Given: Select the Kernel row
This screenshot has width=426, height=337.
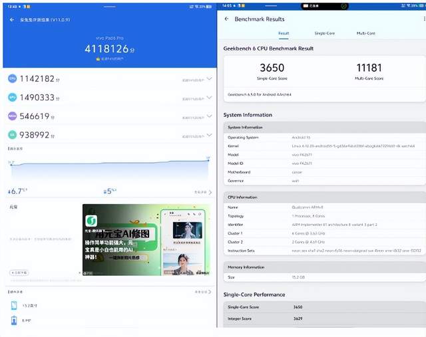Looking at the screenshot, I should click(324, 146).
